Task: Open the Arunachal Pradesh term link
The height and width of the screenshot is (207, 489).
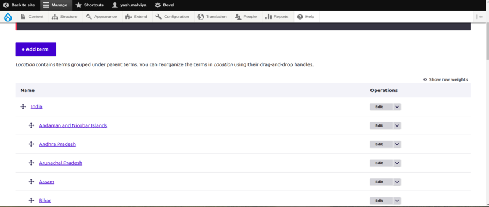Action: (60, 163)
